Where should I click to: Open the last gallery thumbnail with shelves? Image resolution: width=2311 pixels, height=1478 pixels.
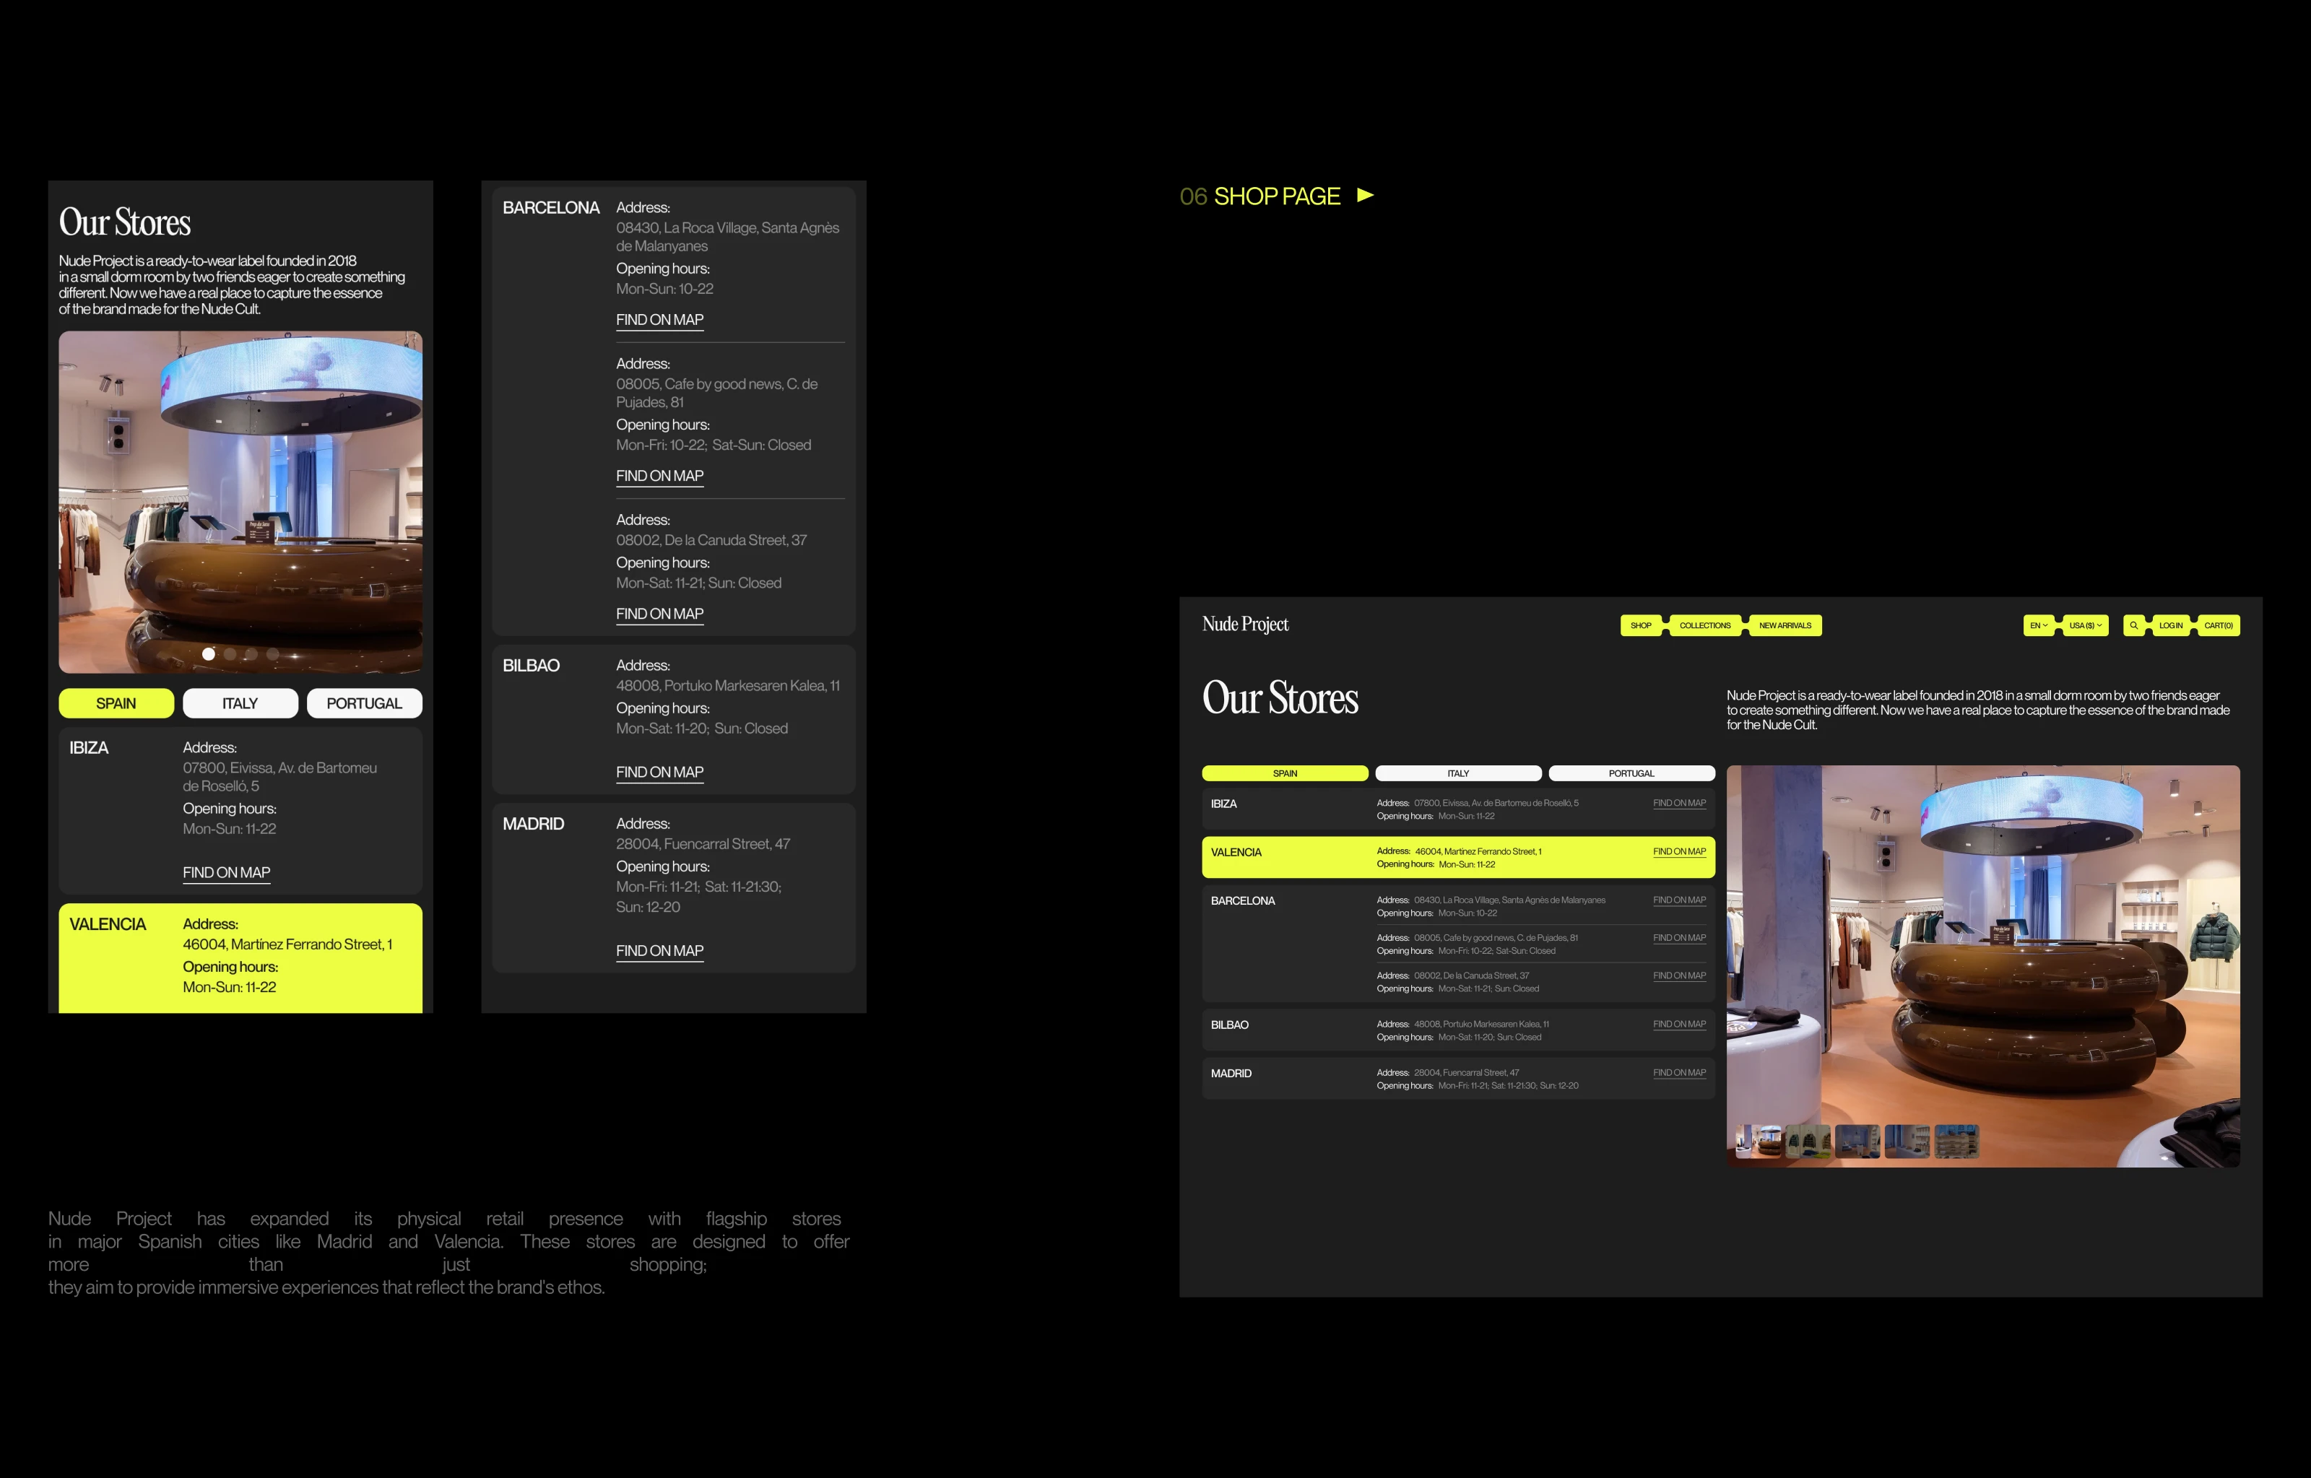tap(1957, 1141)
